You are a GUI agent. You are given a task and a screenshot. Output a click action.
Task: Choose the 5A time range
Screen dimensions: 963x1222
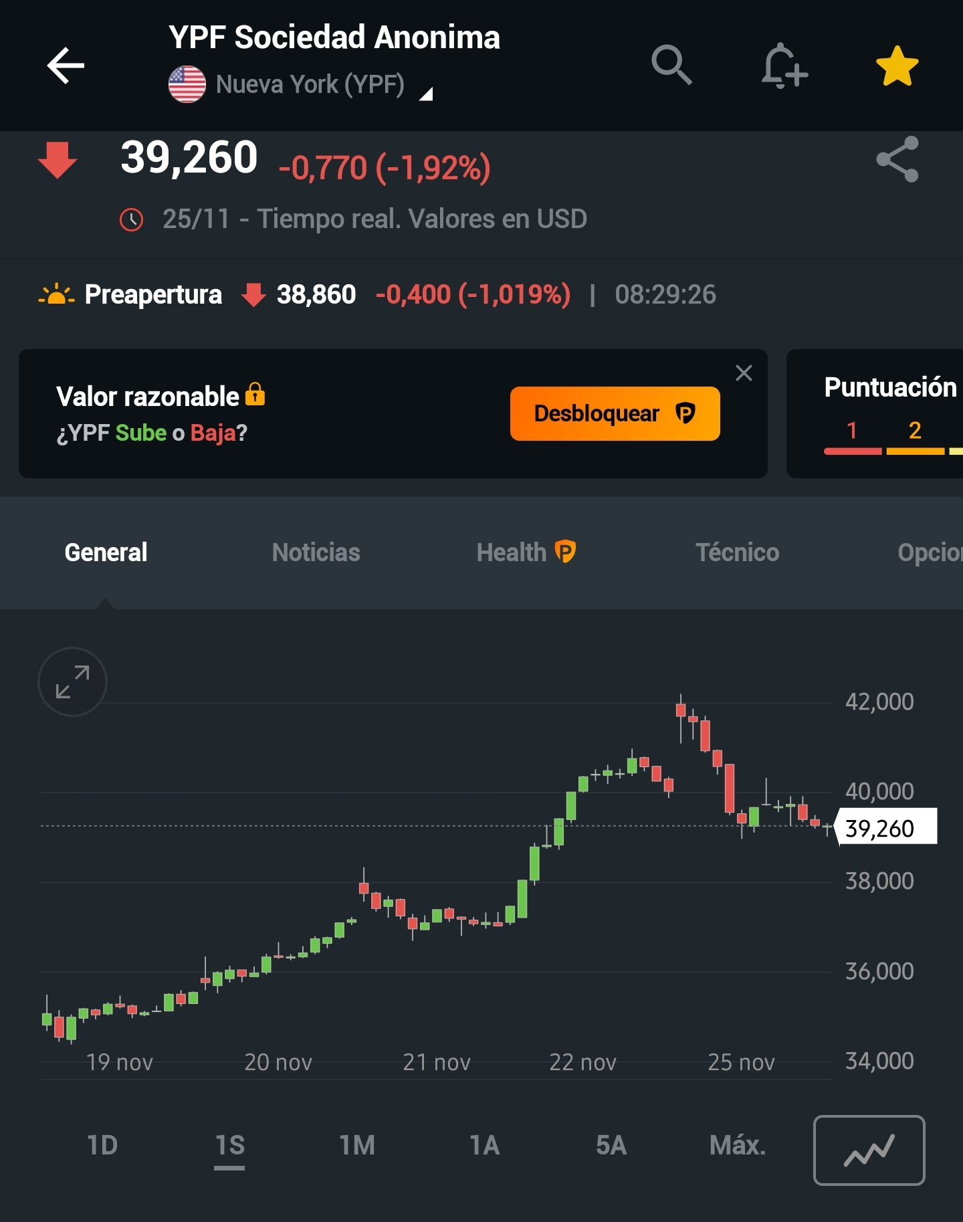click(x=611, y=1145)
